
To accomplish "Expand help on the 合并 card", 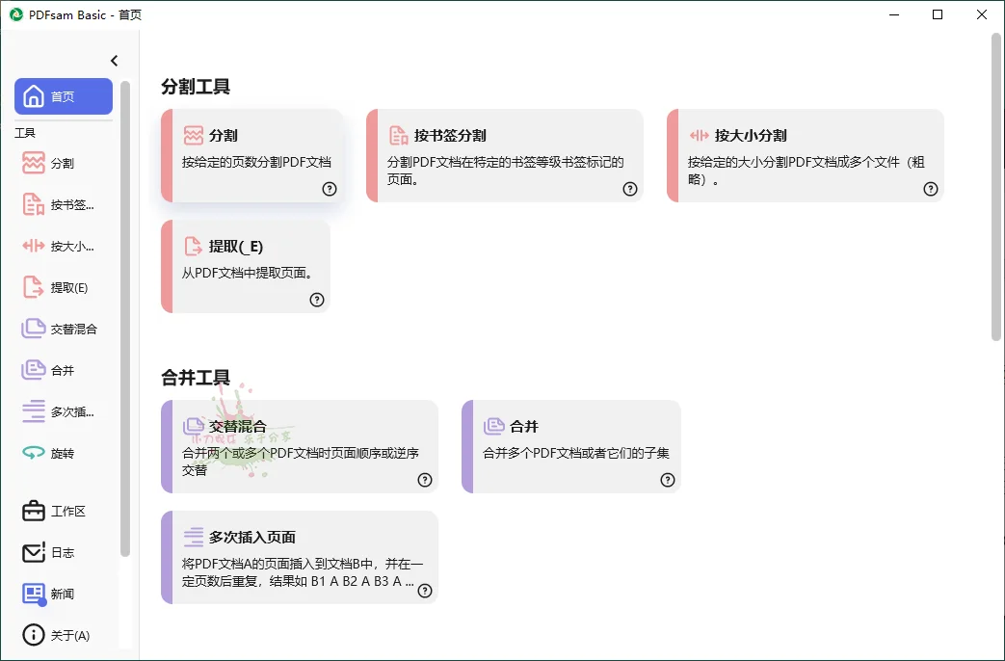I will point(667,480).
